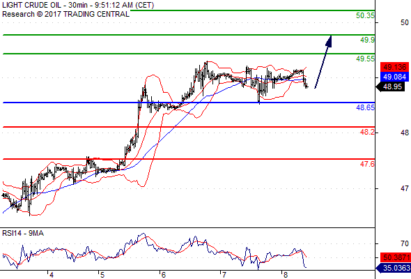Viewport: 411px width, 279px height.
Task: Click the black 48.95 current price tag
Action: pyautogui.click(x=390, y=86)
